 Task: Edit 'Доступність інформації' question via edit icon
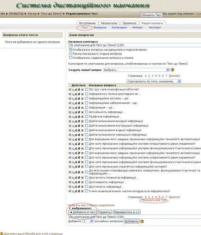coord(76,187)
